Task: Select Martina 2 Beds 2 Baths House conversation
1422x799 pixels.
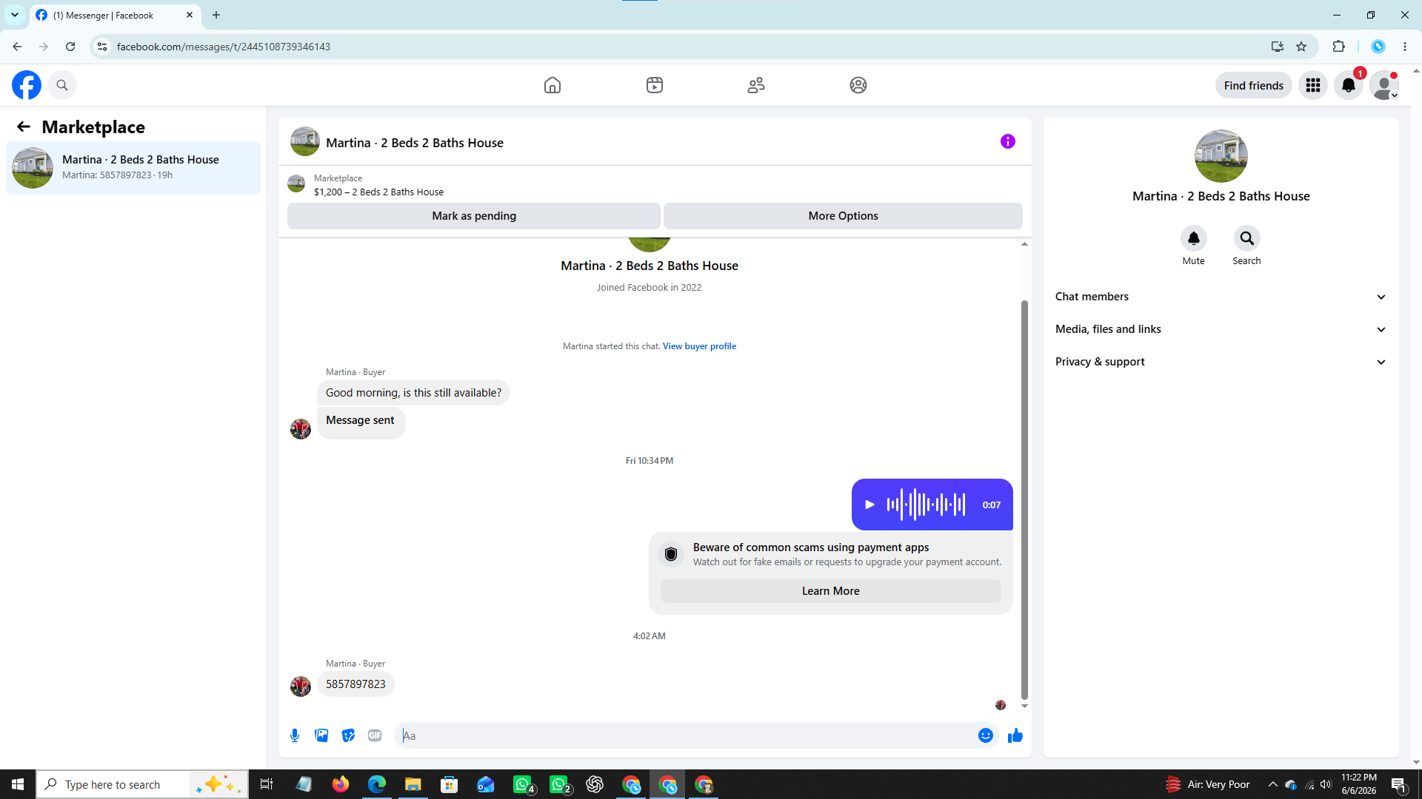Action: coord(133,167)
